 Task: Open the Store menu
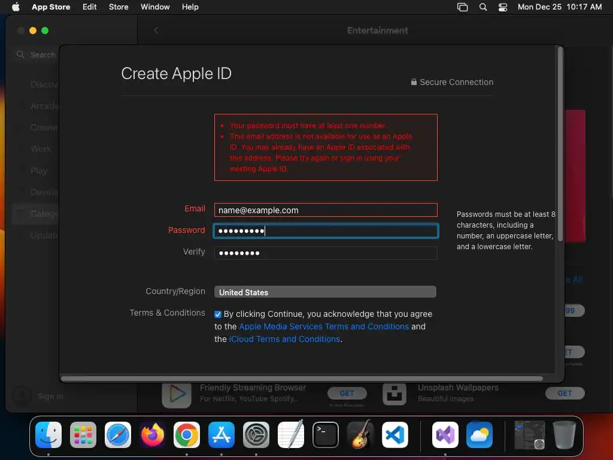tap(119, 7)
